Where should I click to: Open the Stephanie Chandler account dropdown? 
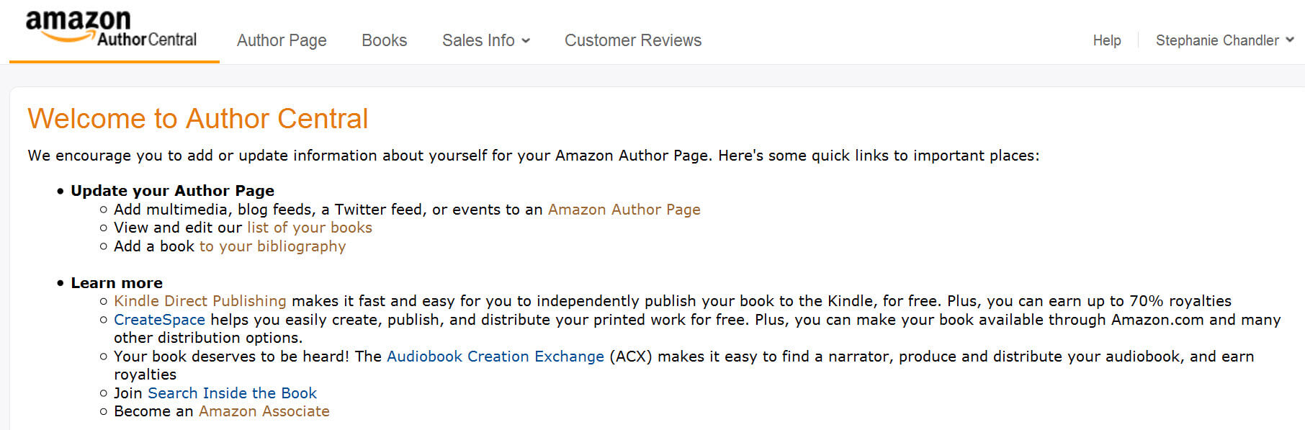click(1217, 40)
